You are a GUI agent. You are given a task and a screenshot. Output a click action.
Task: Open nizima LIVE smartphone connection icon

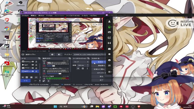click(x=109, y=27)
